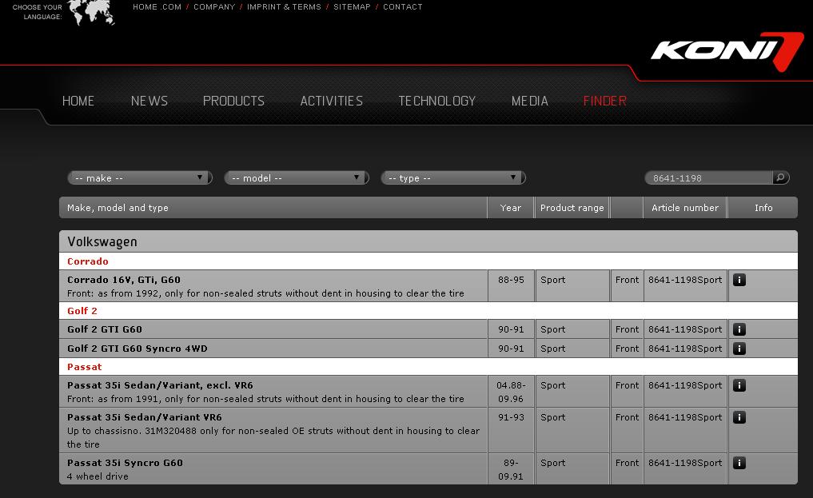The height and width of the screenshot is (498, 813).
Task: Open the Sitemap link
Action: (x=352, y=7)
